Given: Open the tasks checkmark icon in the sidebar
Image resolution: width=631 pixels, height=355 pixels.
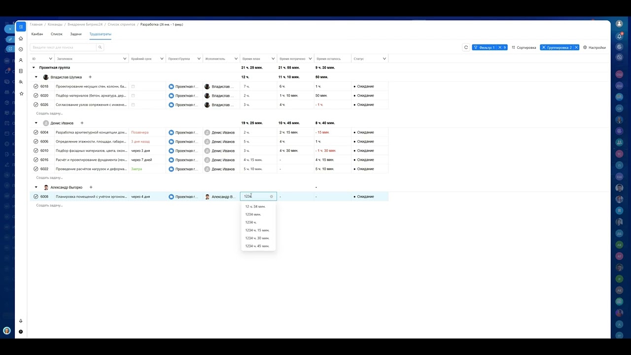Looking at the screenshot, I should [21, 49].
